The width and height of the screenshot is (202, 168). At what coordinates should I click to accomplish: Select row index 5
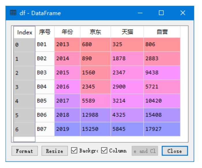pos(24,115)
